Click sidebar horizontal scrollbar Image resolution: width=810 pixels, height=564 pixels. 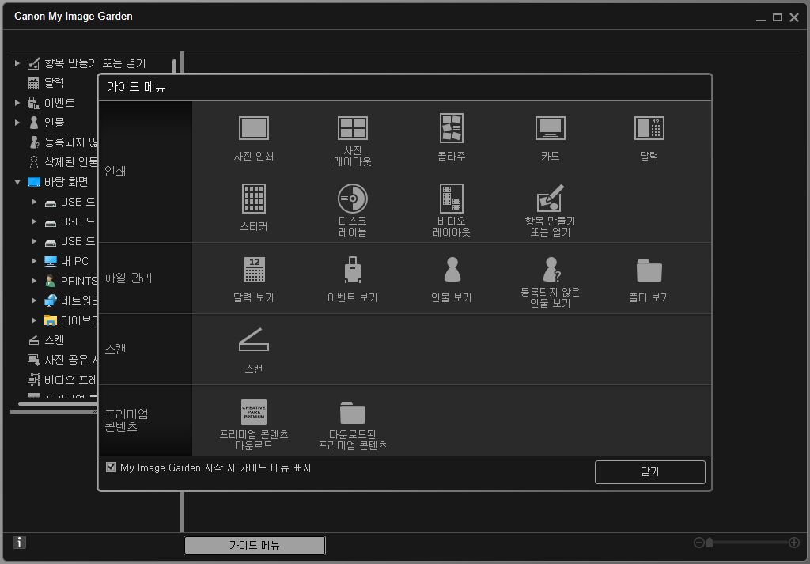pyautogui.click(x=57, y=403)
